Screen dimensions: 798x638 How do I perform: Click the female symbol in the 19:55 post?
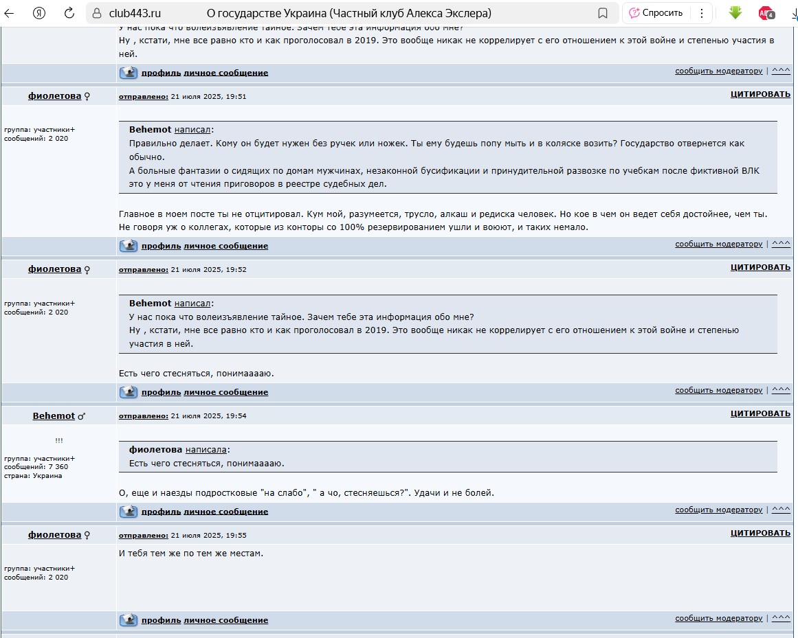(x=87, y=535)
